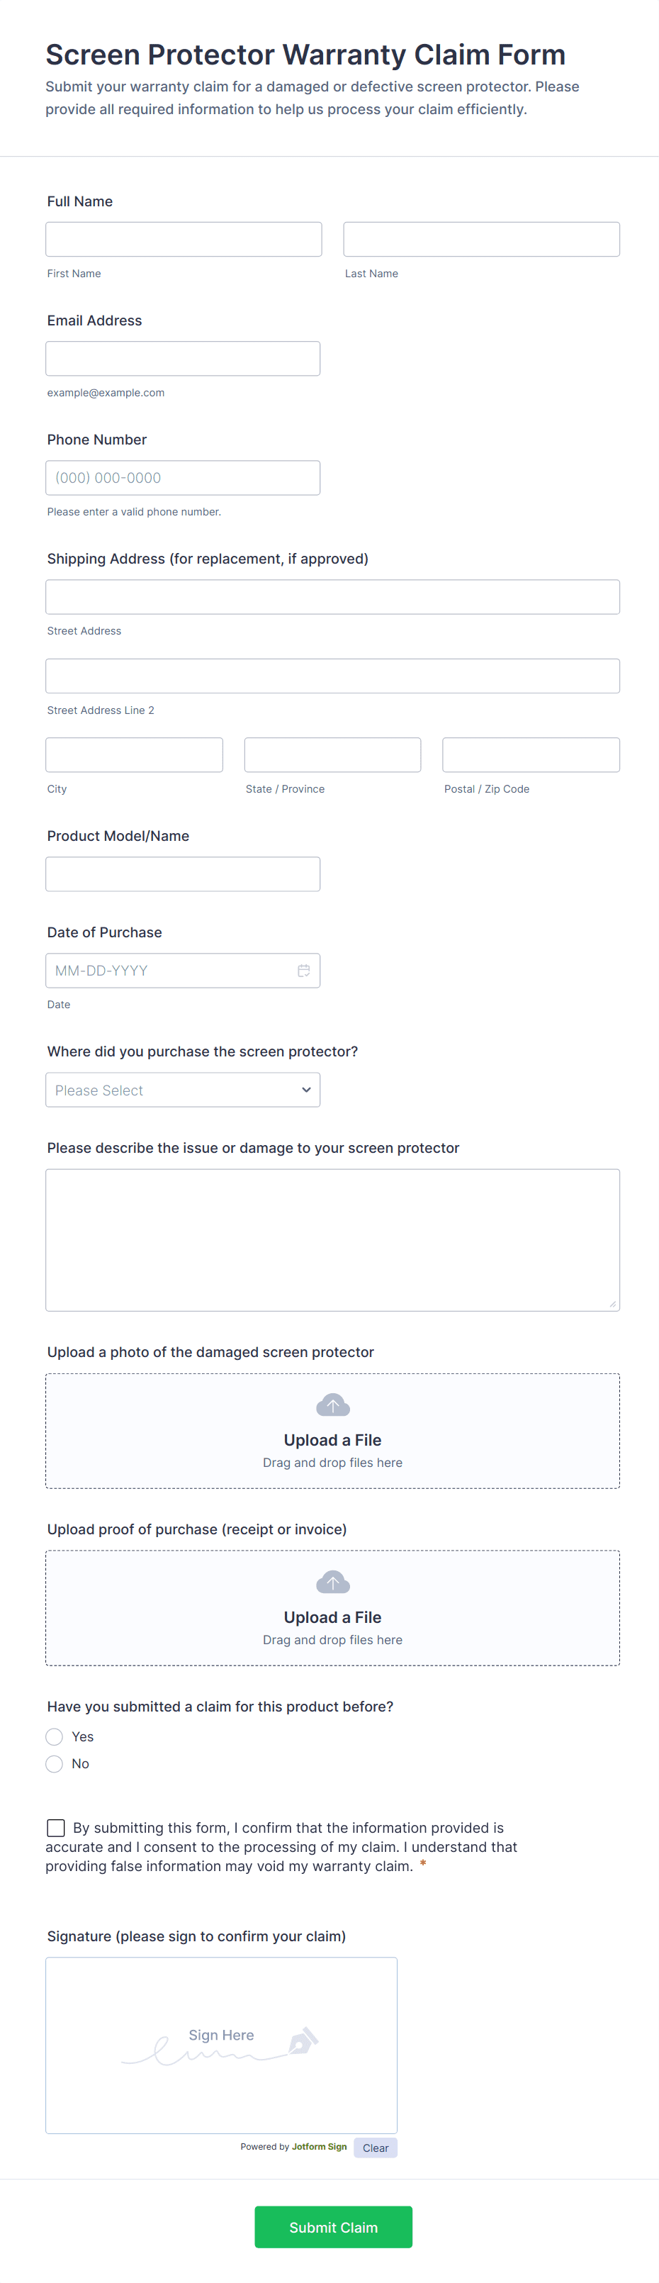
Task: Clear the signature with the Clear button
Action: pyautogui.click(x=375, y=2148)
